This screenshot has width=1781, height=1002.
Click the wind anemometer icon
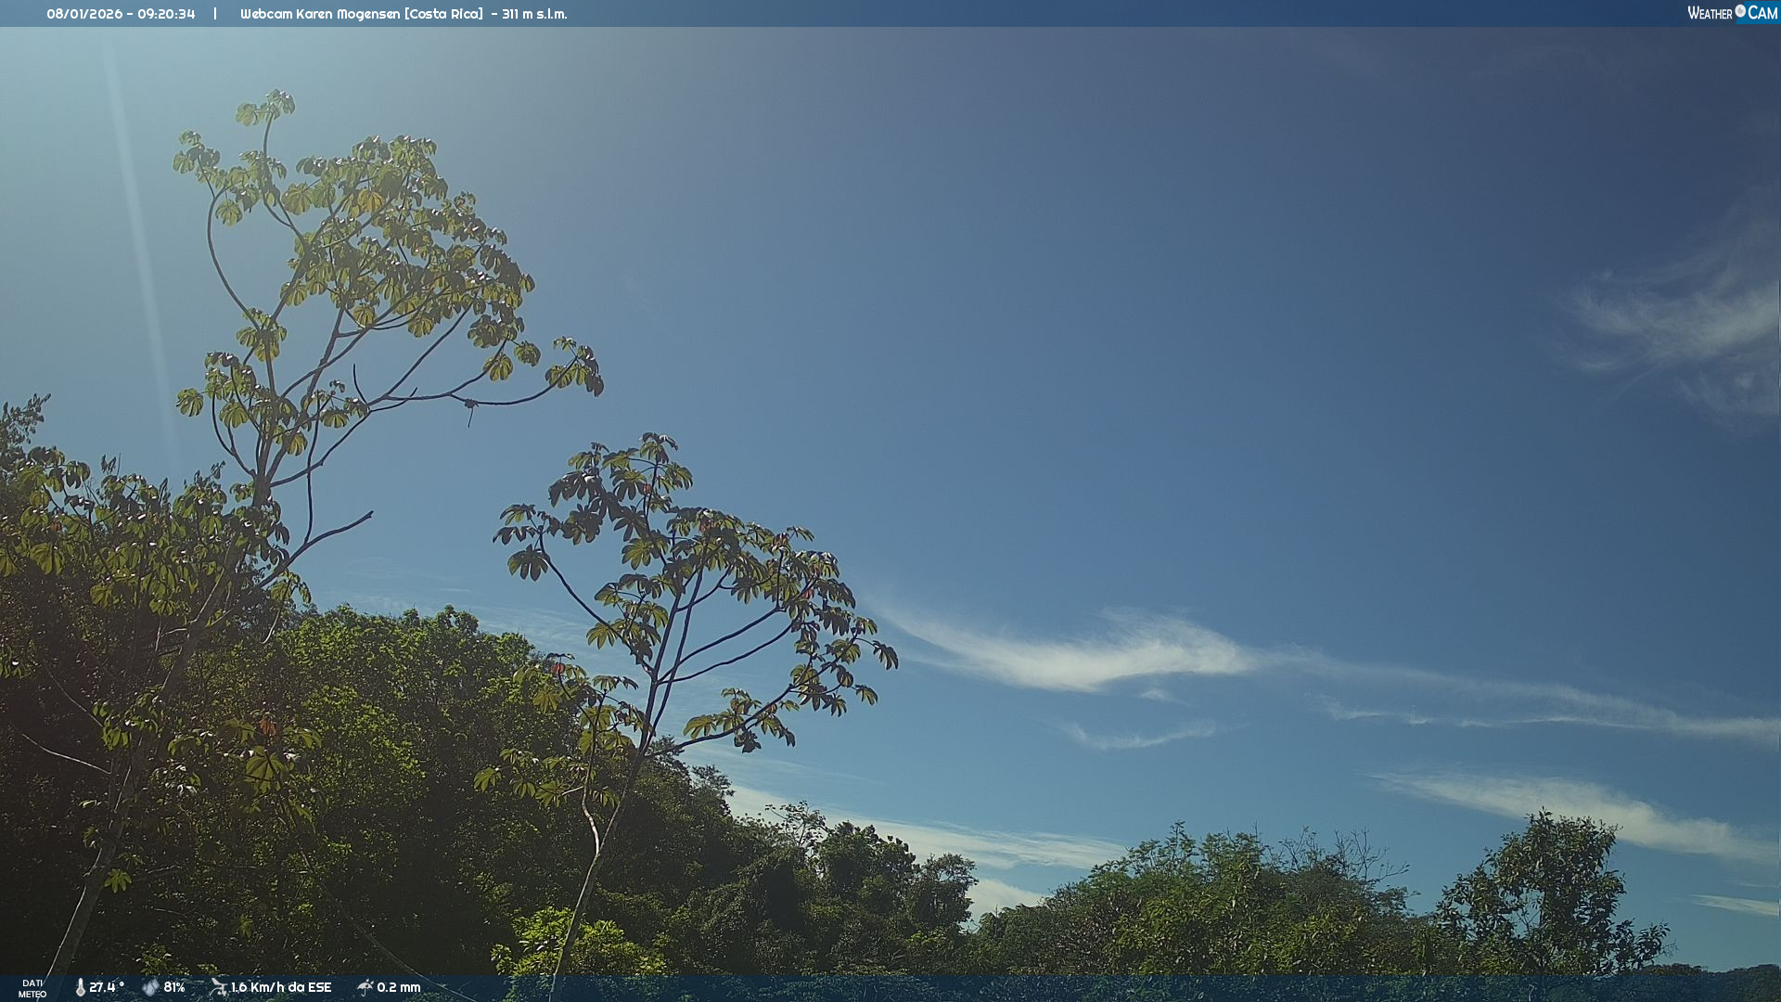coord(218,987)
